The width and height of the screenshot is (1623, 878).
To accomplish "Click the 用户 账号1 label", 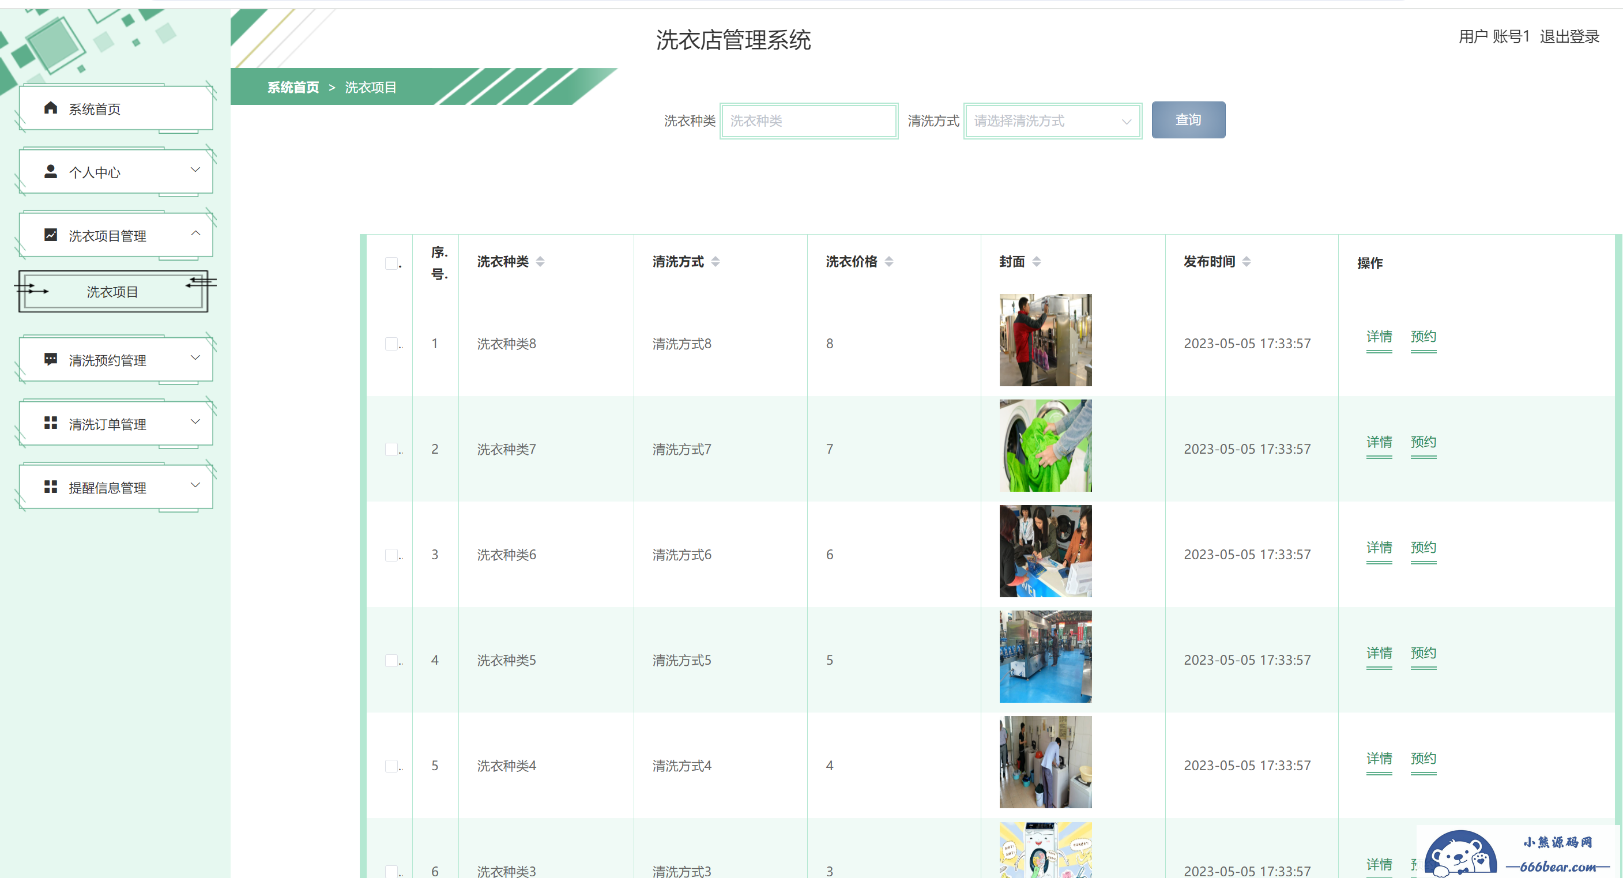I will (1494, 36).
